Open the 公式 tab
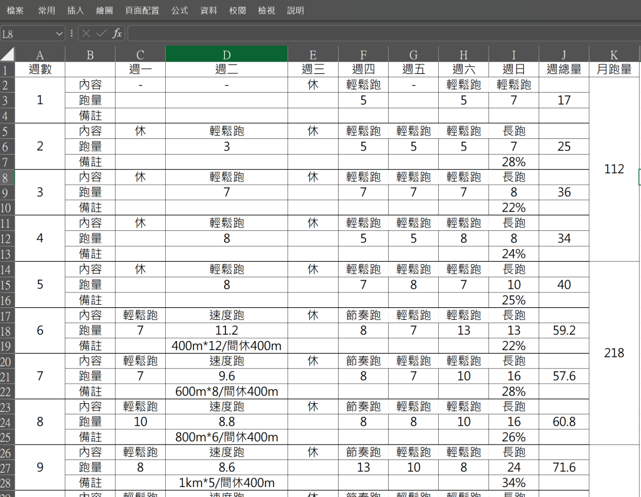Screen dimensions: 641x497 click(x=180, y=11)
